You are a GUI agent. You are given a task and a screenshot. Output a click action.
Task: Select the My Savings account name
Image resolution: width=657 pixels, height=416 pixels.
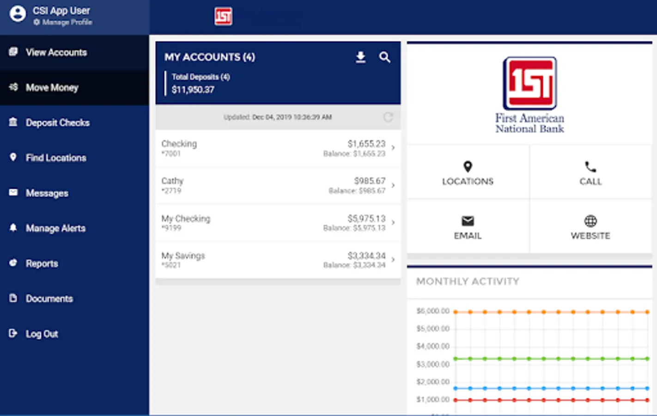[x=183, y=256]
